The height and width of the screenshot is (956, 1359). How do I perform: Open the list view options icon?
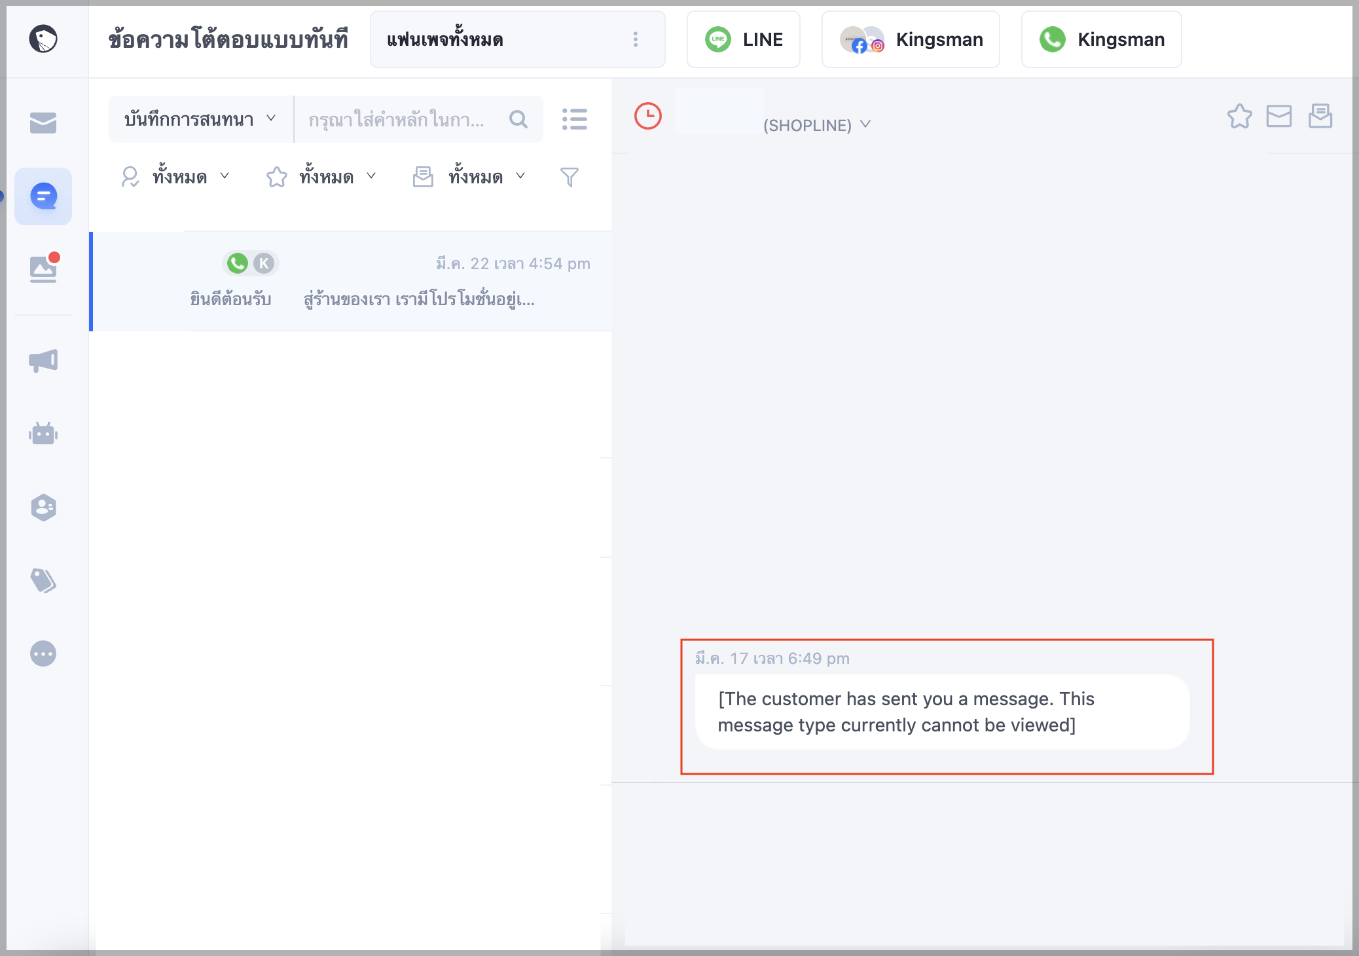[575, 119]
